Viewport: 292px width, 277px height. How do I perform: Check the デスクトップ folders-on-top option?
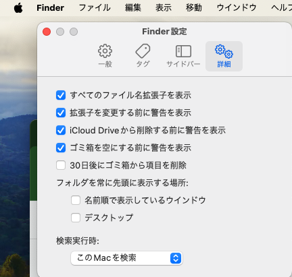point(76,218)
